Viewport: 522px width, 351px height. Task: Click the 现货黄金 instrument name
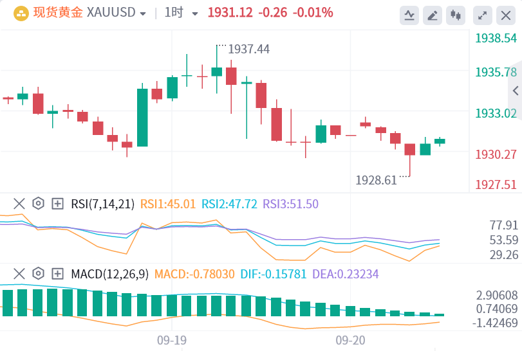58,13
